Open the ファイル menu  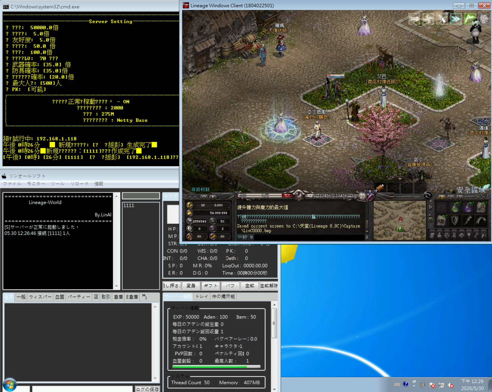click(12, 184)
